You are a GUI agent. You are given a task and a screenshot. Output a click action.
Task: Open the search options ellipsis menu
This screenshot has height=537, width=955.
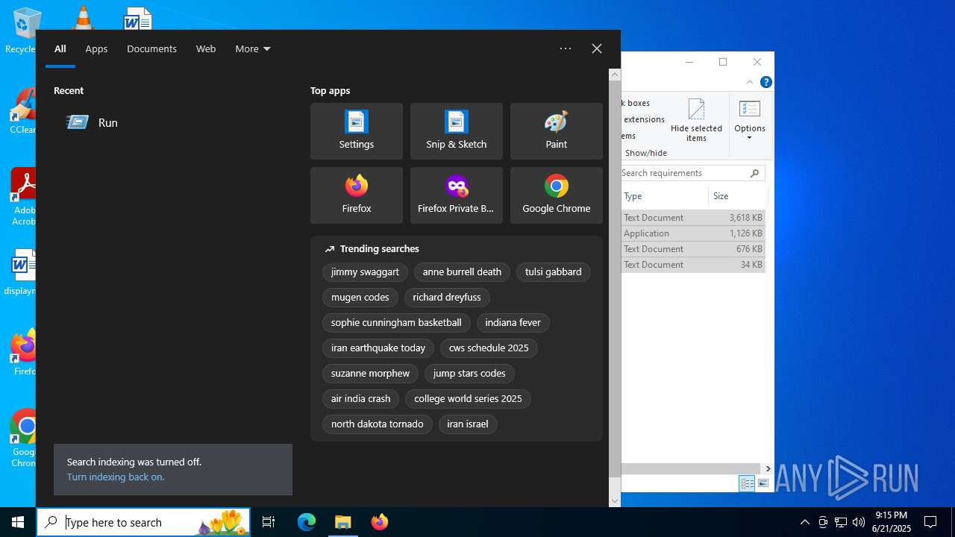pyautogui.click(x=566, y=48)
